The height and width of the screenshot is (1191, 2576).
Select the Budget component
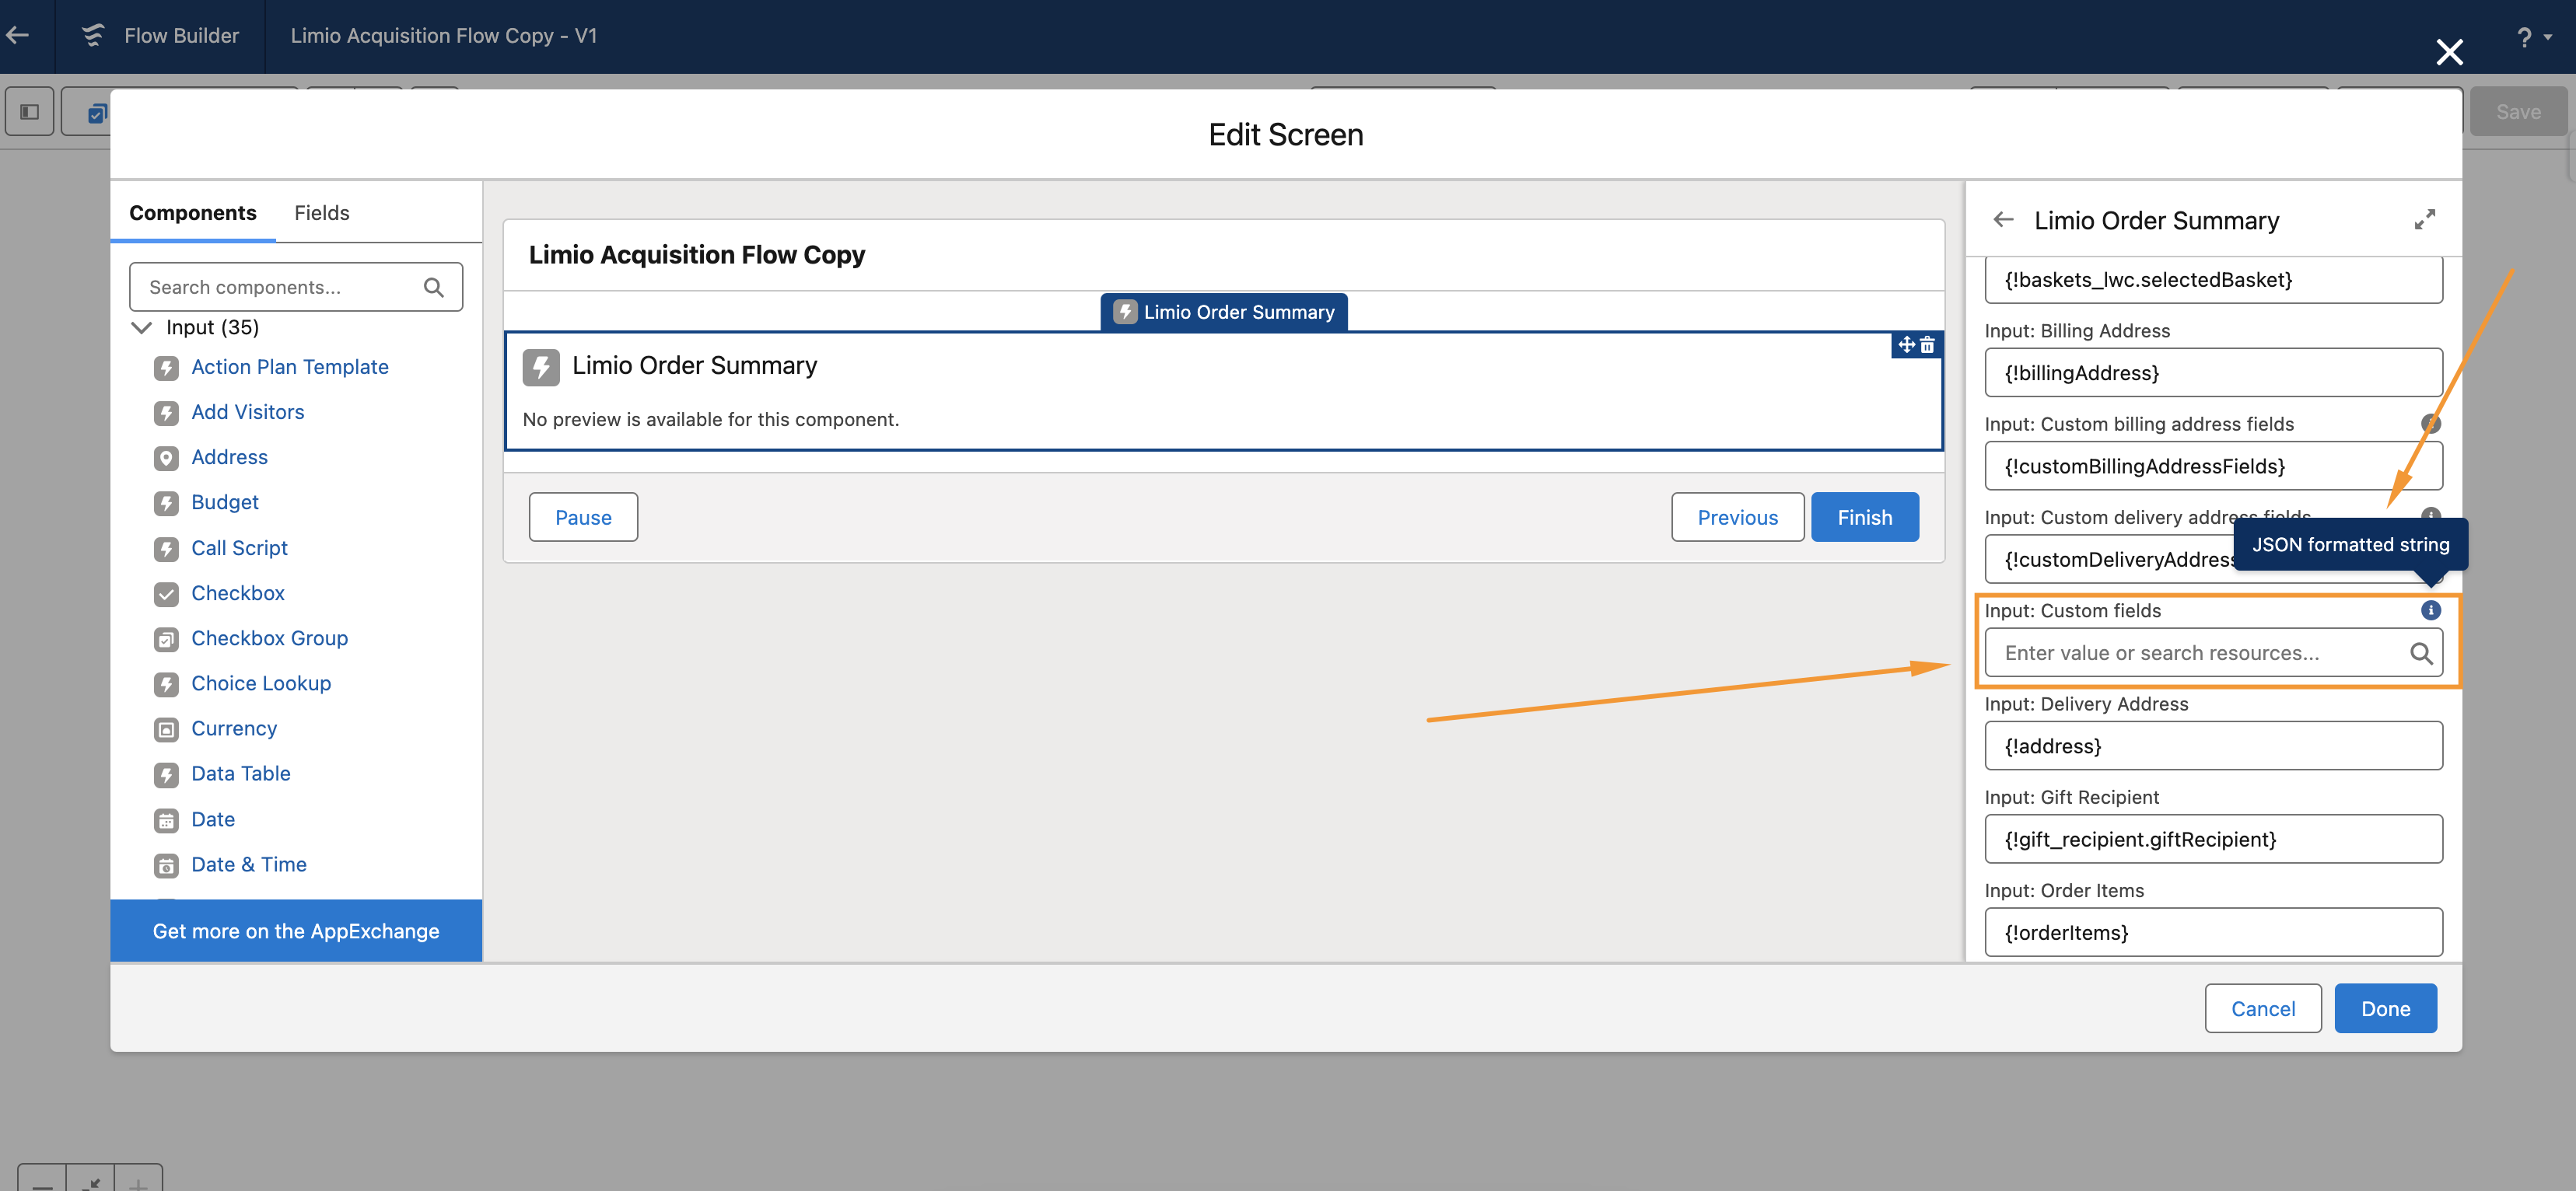tap(225, 501)
